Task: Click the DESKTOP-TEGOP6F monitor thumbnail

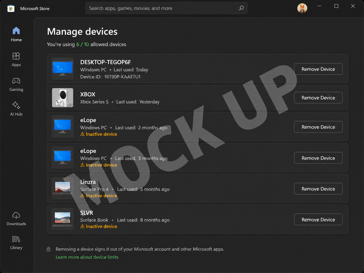Action: coord(63,69)
